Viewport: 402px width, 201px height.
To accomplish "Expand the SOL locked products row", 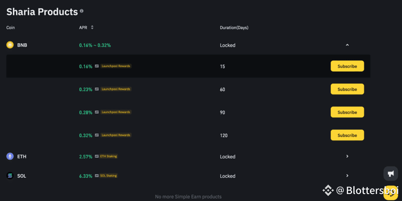I will pyautogui.click(x=348, y=176).
